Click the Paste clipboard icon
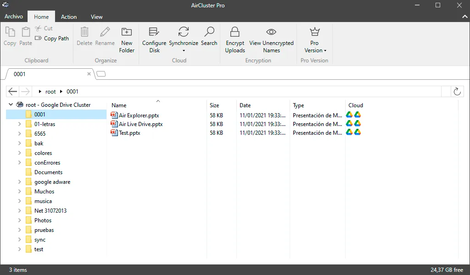 click(x=26, y=32)
